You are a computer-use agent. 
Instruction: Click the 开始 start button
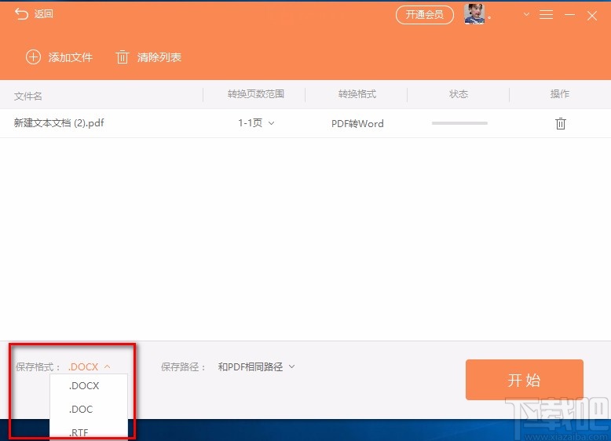[524, 380]
